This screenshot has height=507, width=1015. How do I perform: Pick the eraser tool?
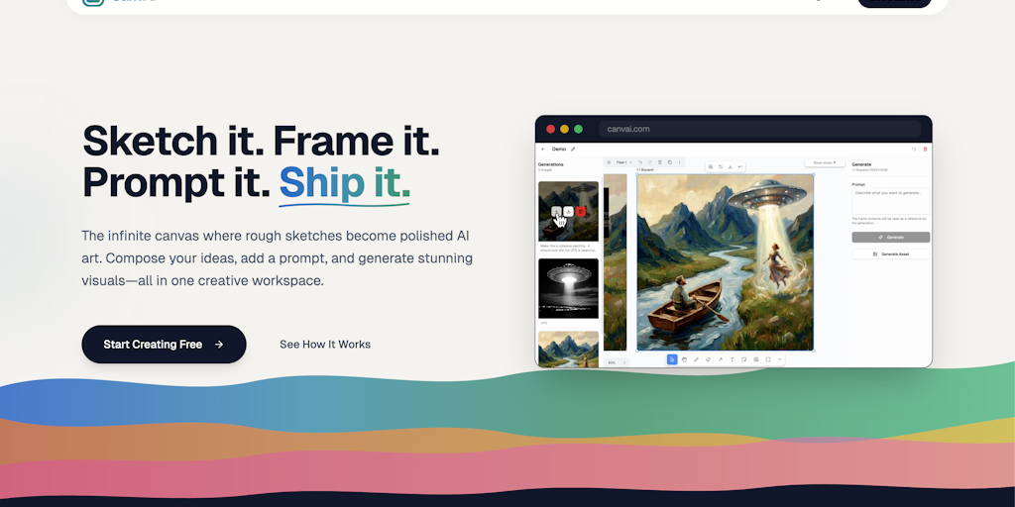708,359
